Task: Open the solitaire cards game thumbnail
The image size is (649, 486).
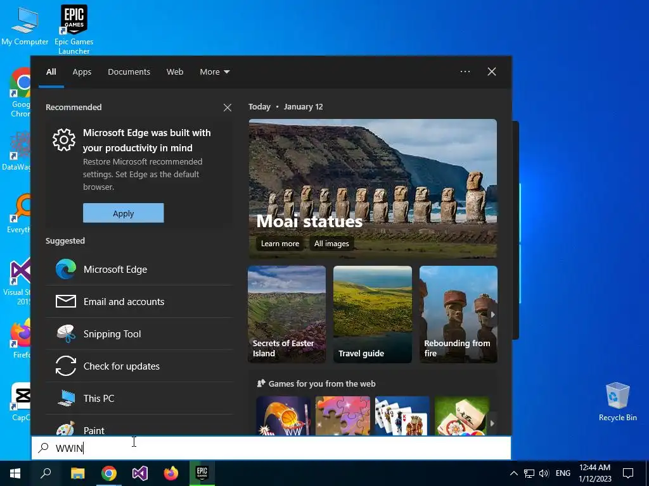Action: 402,416
